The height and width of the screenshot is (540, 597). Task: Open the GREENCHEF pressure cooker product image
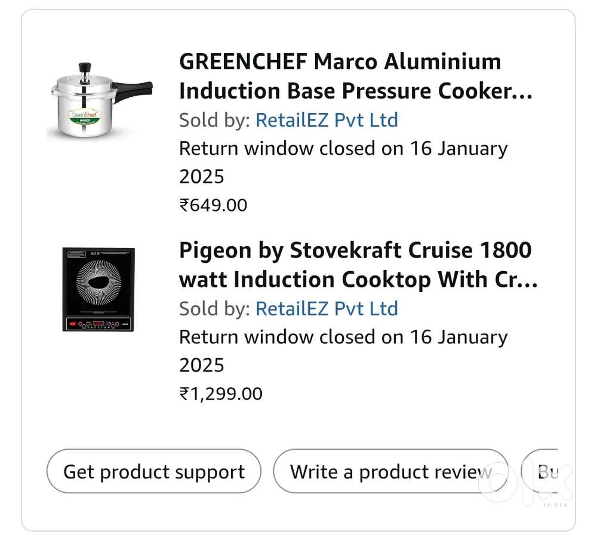click(99, 99)
